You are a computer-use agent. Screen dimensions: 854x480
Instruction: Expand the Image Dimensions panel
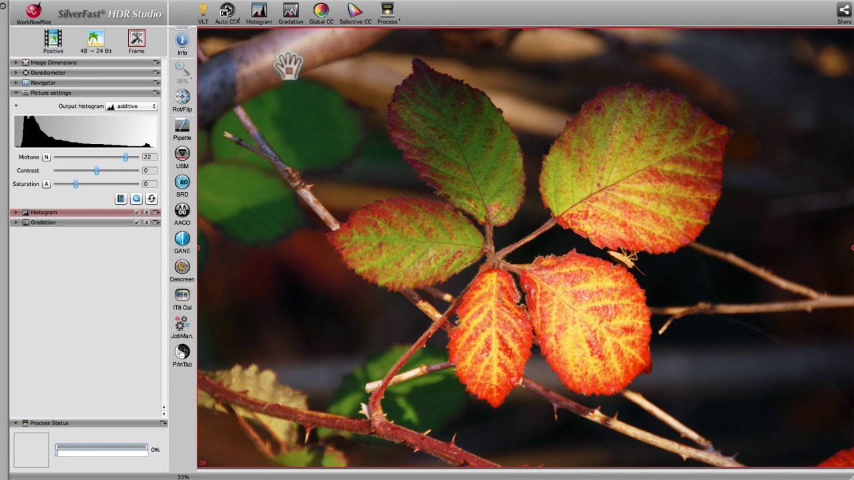(x=16, y=63)
